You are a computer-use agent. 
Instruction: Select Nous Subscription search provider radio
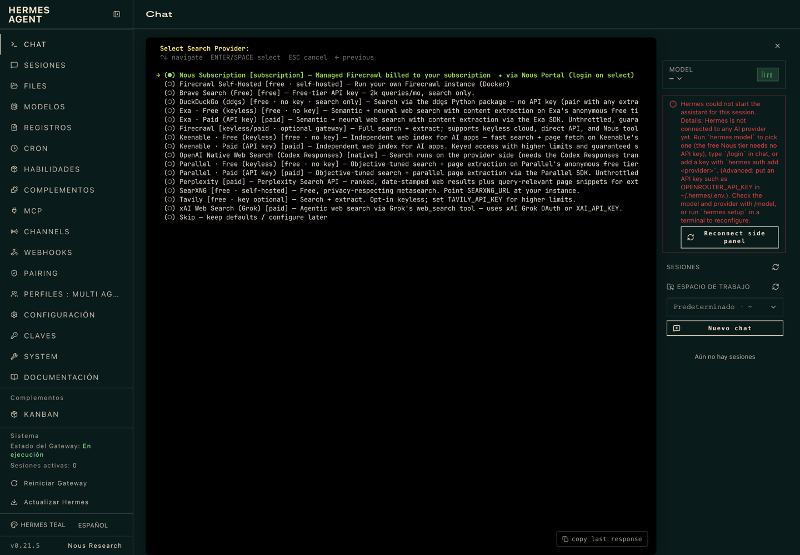click(x=169, y=75)
